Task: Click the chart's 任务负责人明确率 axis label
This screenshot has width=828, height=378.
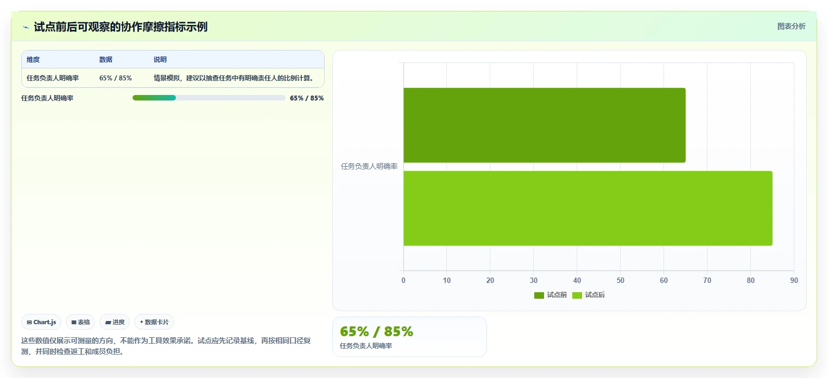Action: point(369,167)
